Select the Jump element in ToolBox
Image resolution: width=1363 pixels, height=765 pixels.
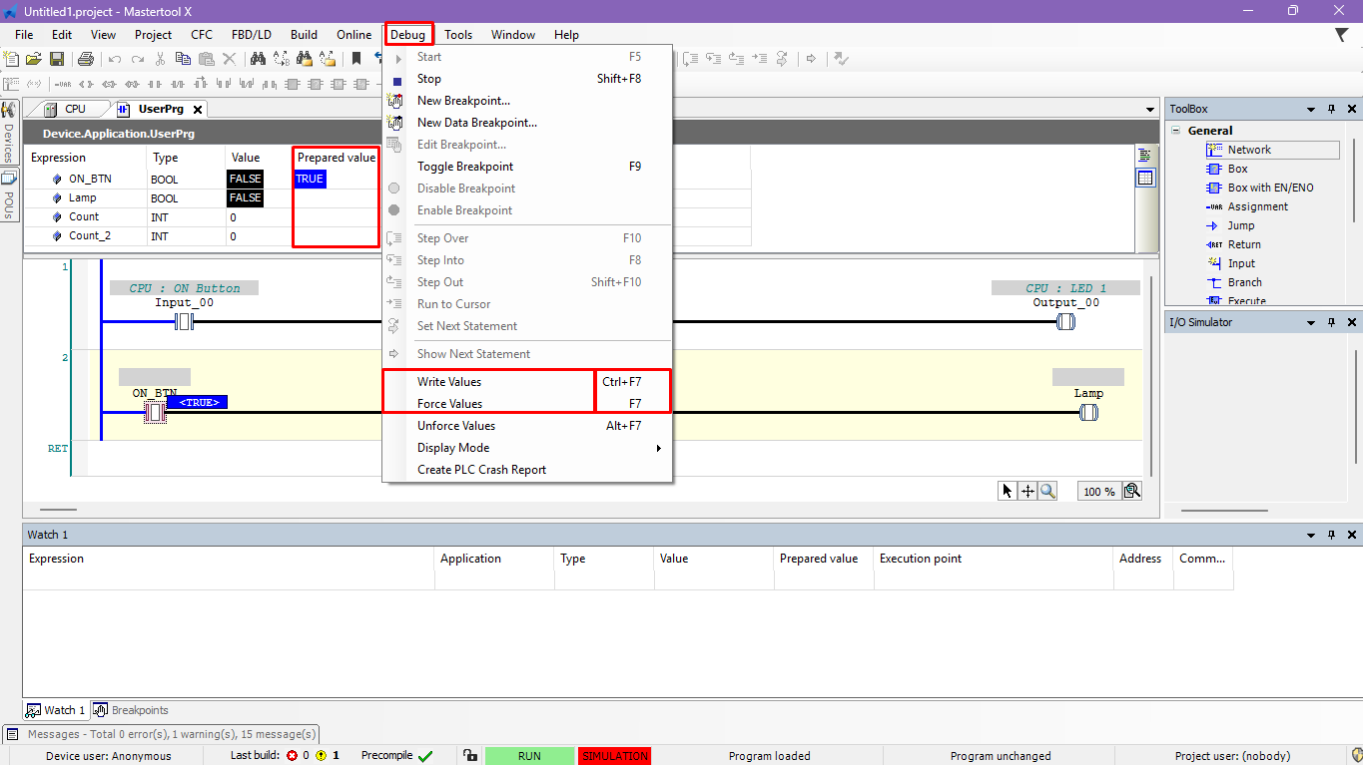point(1240,225)
